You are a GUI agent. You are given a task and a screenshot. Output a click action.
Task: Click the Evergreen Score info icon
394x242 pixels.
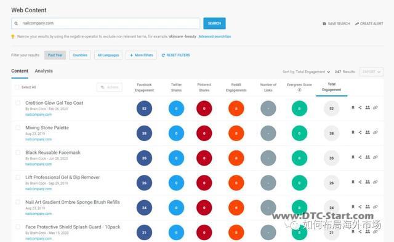click(299, 90)
